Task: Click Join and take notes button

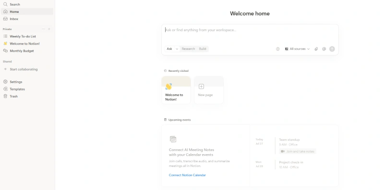Action: (298, 151)
